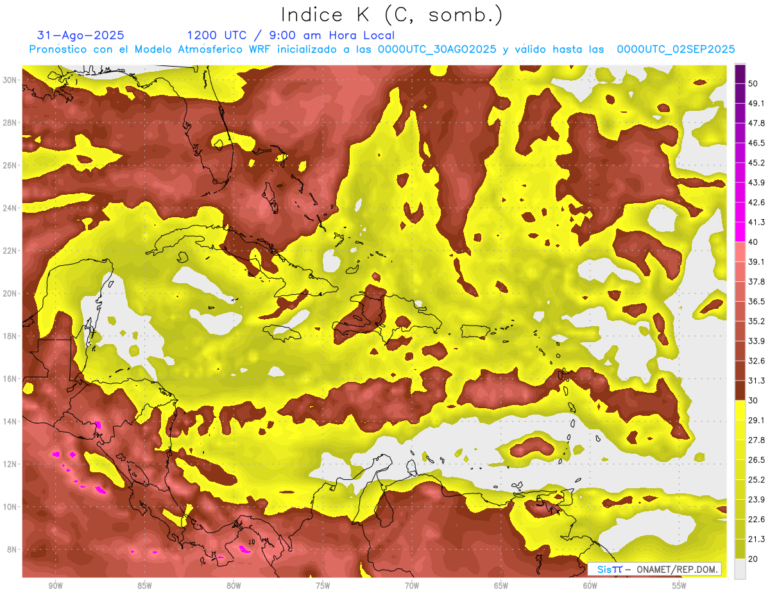Click the '24N' latitude label
Image resolution: width=770 pixels, height=594 pixels.
point(10,208)
